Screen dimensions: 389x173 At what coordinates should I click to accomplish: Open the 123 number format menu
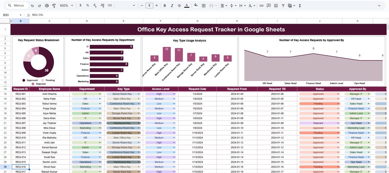tap(110, 5)
